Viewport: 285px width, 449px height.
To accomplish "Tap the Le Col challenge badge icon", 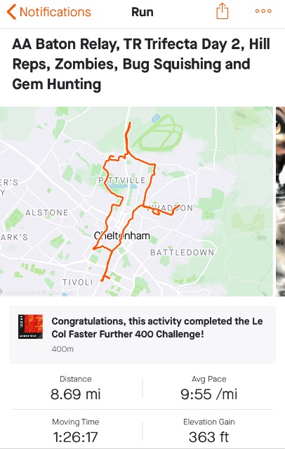I will pos(31,327).
